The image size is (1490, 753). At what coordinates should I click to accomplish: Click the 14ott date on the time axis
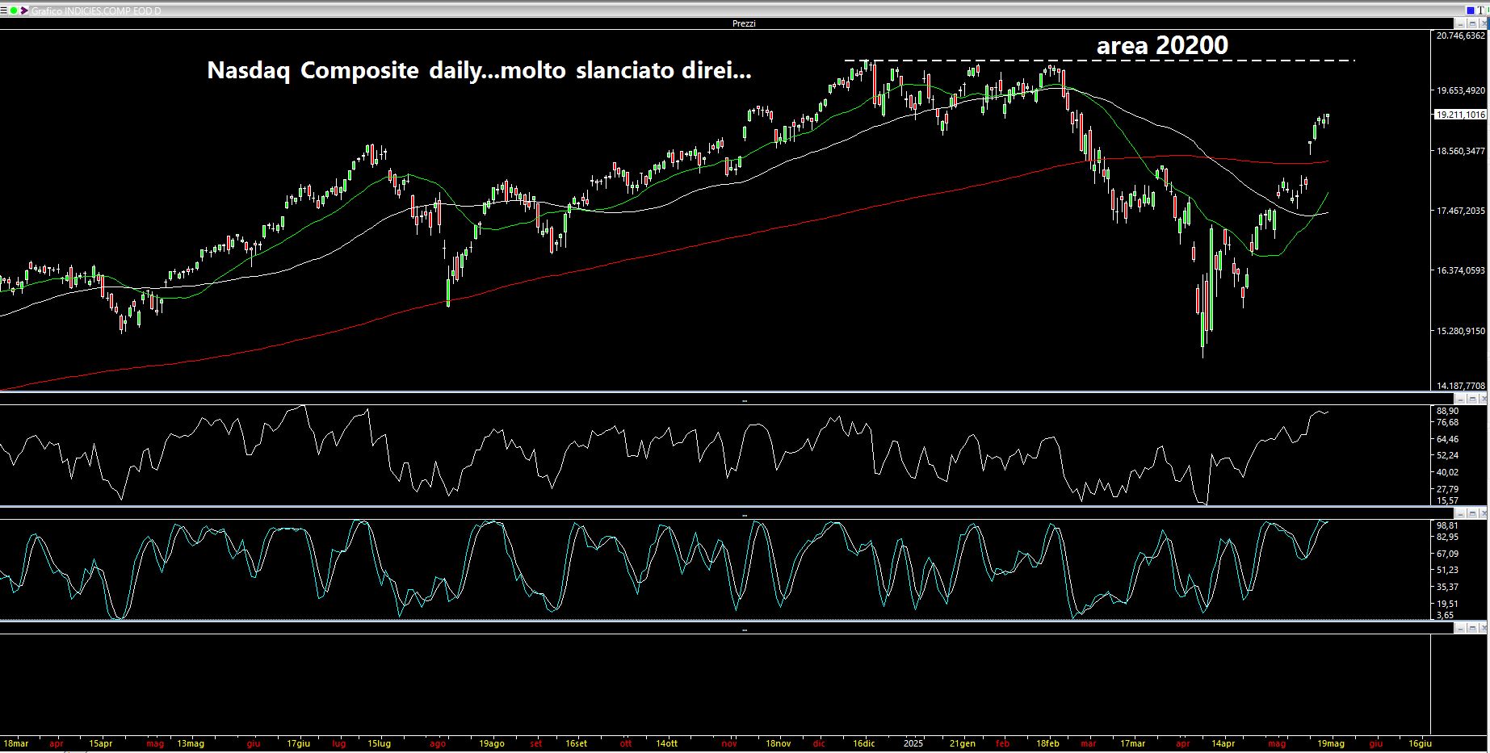click(666, 743)
